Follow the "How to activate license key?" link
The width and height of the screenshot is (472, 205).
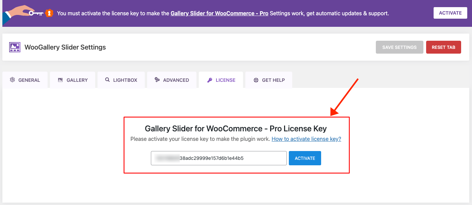pyautogui.click(x=306, y=139)
